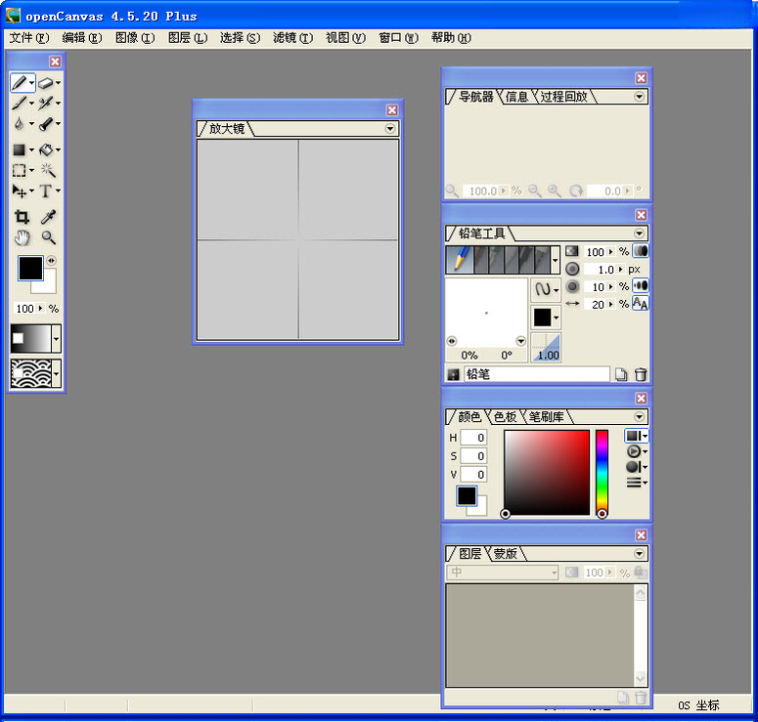The width and height of the screenshot is (758, 722).
Task: Open the 帮助(H) menu
Action: click(451, 38)
